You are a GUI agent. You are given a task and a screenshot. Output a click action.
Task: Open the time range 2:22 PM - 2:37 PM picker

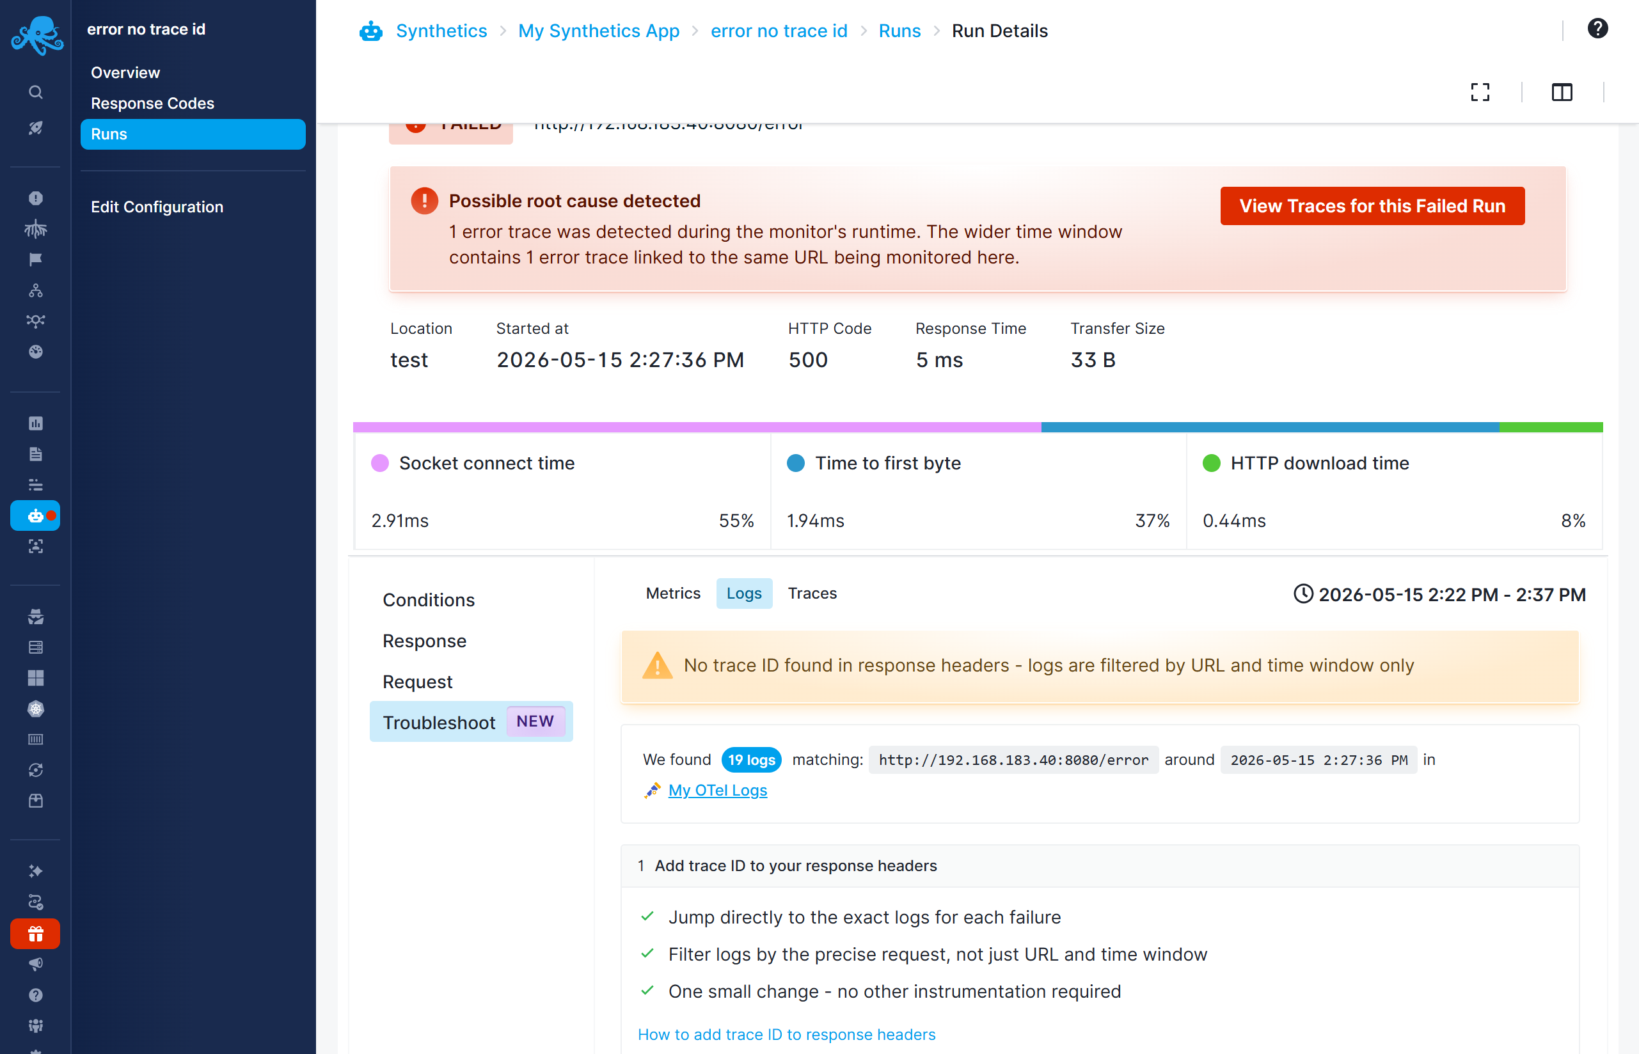click(x=1440, y=594)
